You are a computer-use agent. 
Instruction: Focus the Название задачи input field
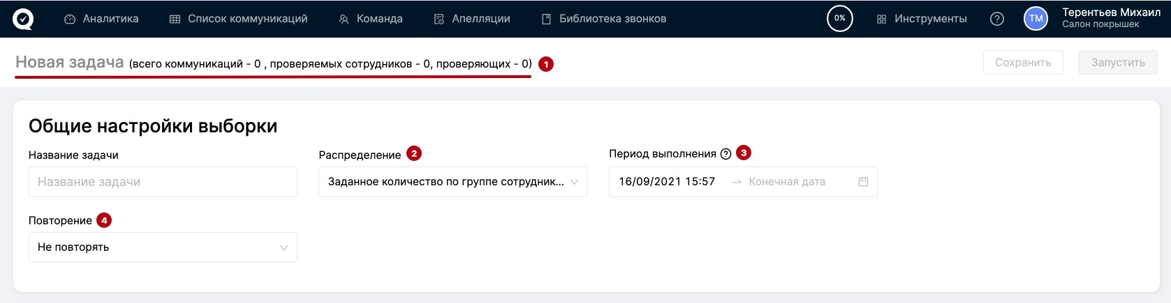[163, 182]
